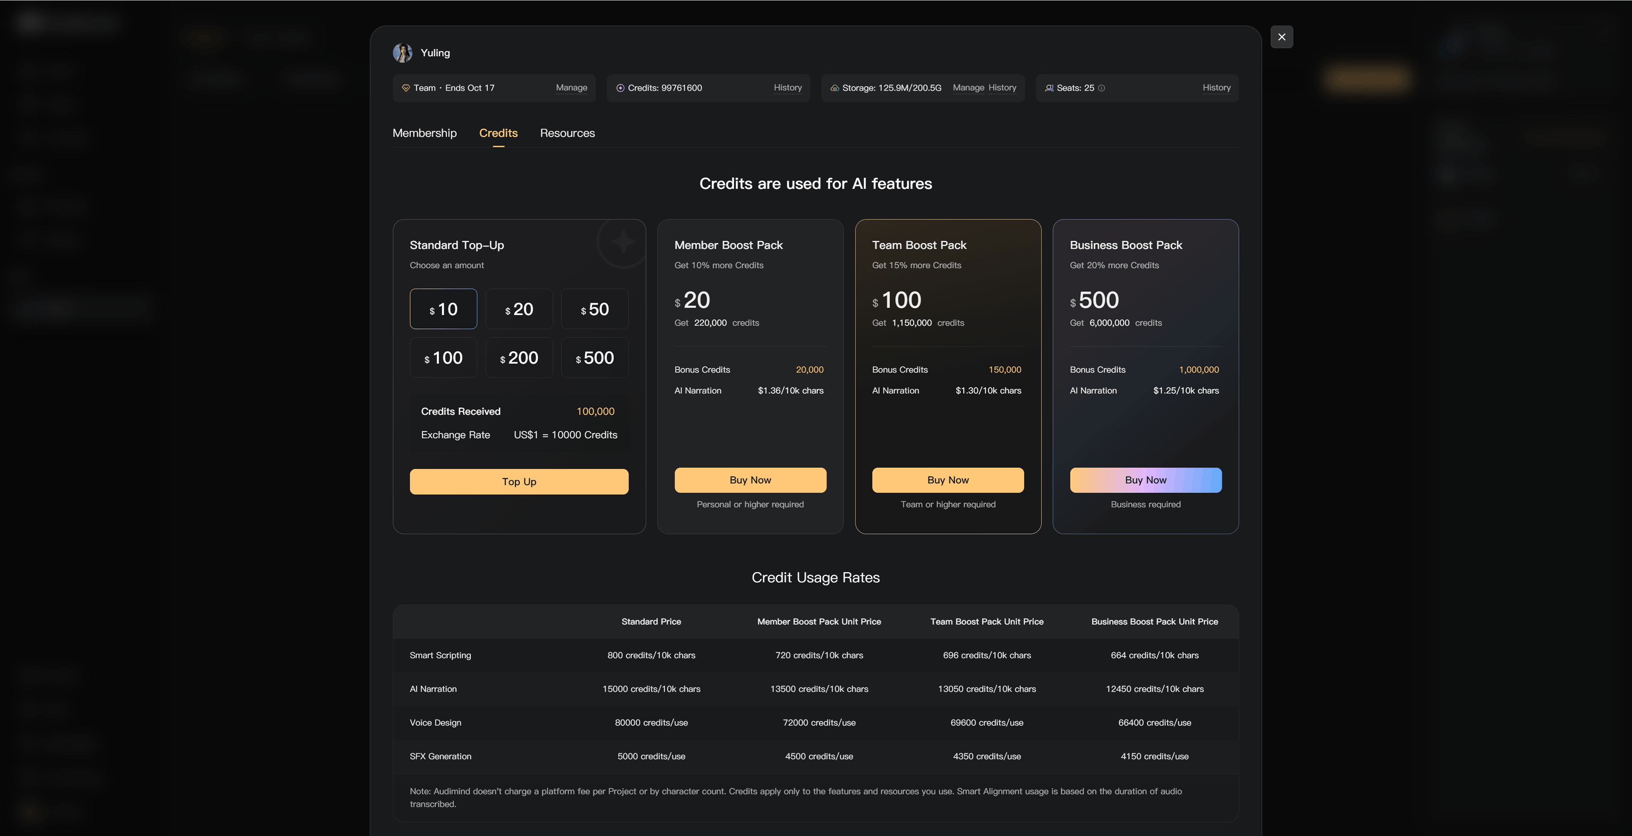Click the Business Boost Pack Unit Price header
1632x836 pixels.
tap(1155, 622)
